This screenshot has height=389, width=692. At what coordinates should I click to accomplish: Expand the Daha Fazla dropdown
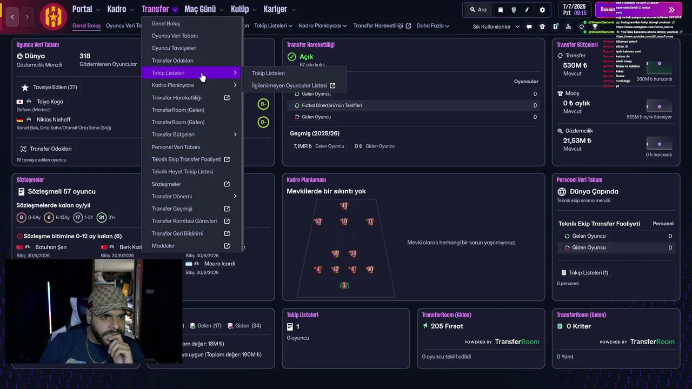pos(433,26)
